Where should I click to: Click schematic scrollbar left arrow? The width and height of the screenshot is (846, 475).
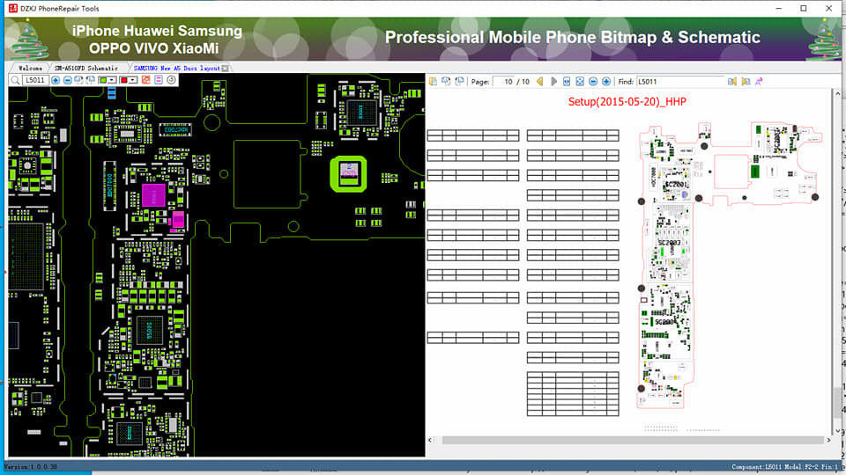click(x=431, y=440)
